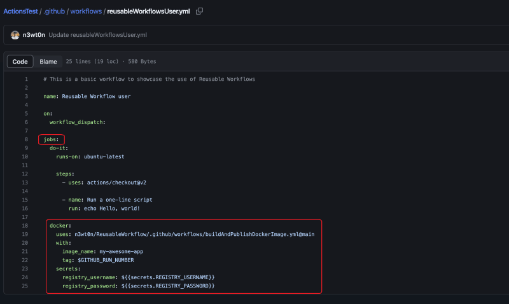Open the n3wt0n author profile link
This screenshot has height=304, width=509.
34,35
